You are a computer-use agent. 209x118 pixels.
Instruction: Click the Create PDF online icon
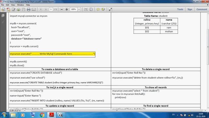3,10
